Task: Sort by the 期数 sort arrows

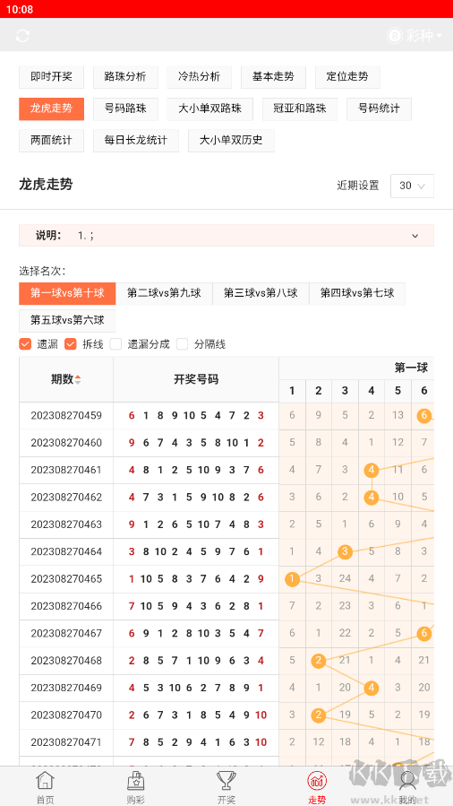Action: 78,380
